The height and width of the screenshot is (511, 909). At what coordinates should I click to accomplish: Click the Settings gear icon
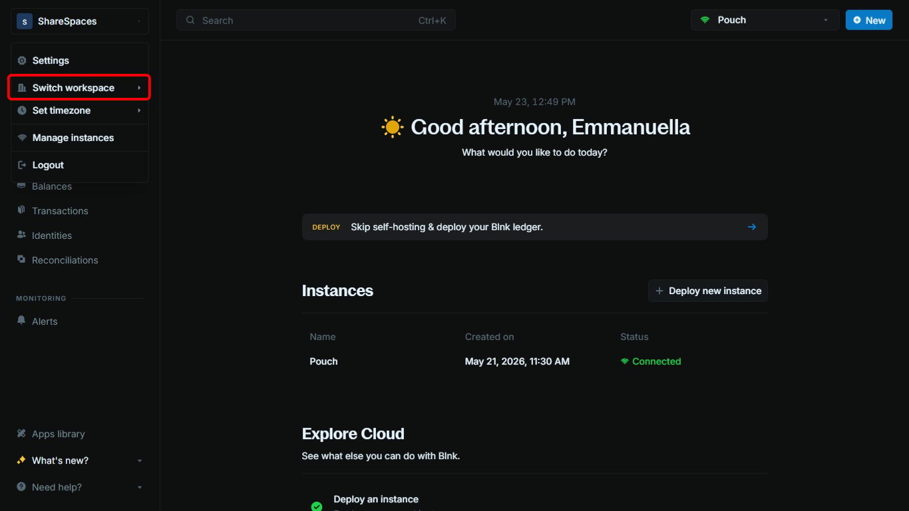(22, 61)
